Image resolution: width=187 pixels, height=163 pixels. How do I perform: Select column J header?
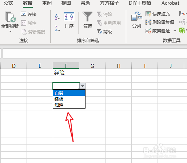pyautogui.click(x=171, y=66)
